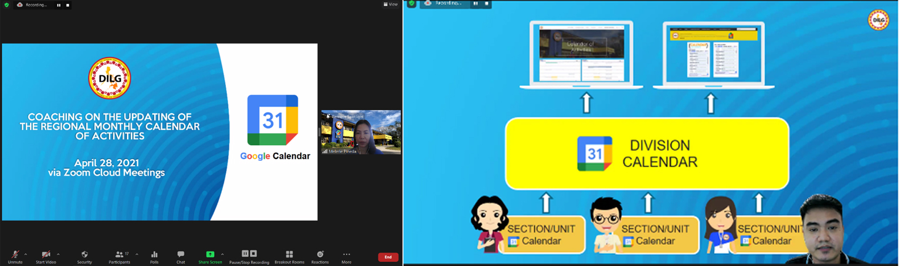
Task: Click the calendar icon in Division Calendar box
Action: pos(595,154)
